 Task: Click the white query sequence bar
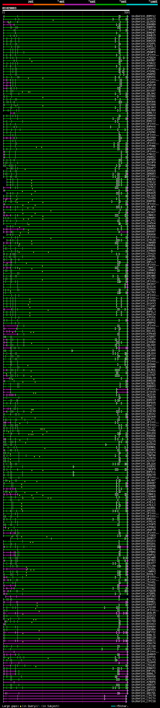click(x=66, y=11)
